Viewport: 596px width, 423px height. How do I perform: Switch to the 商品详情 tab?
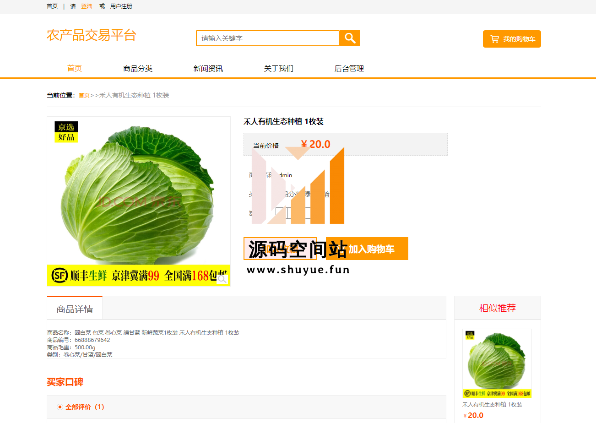[75, 309]
